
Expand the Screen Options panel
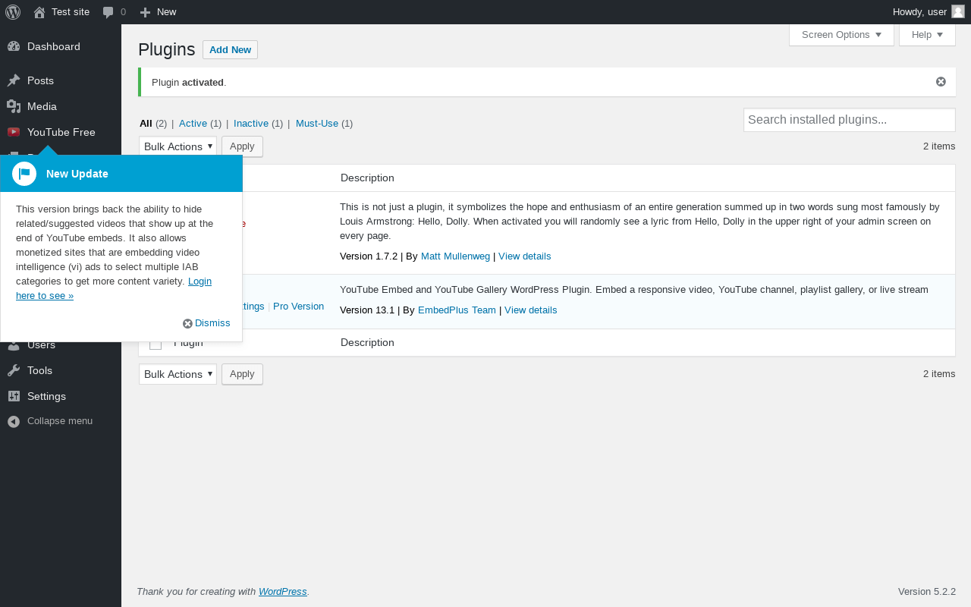pos(841,35)
